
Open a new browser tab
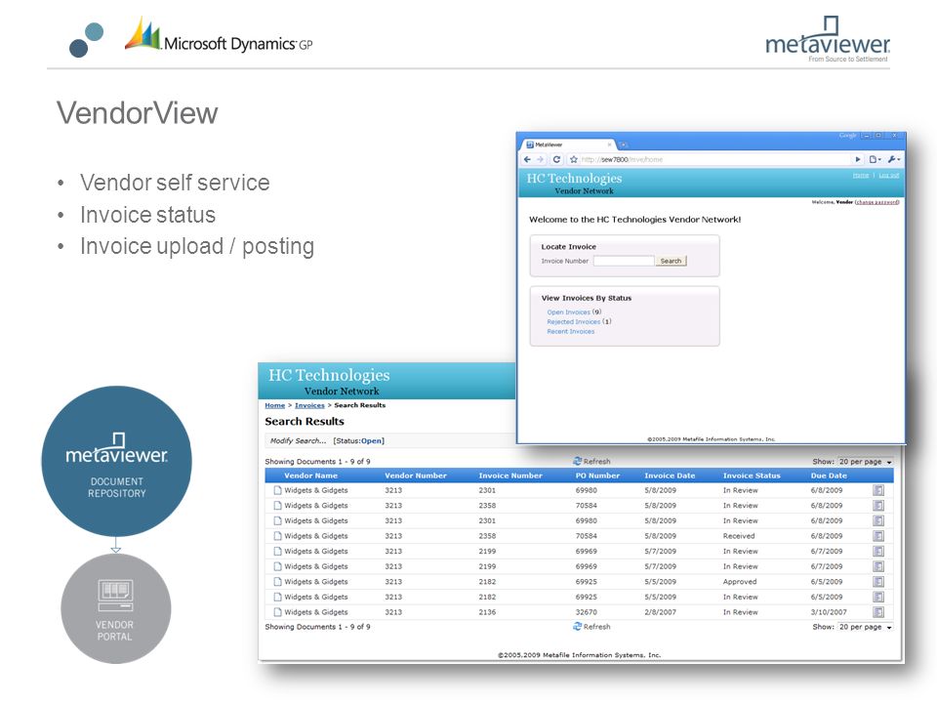624,145
